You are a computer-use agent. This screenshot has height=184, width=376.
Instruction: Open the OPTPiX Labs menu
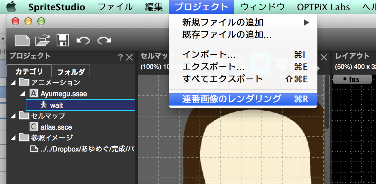[323, 7]
